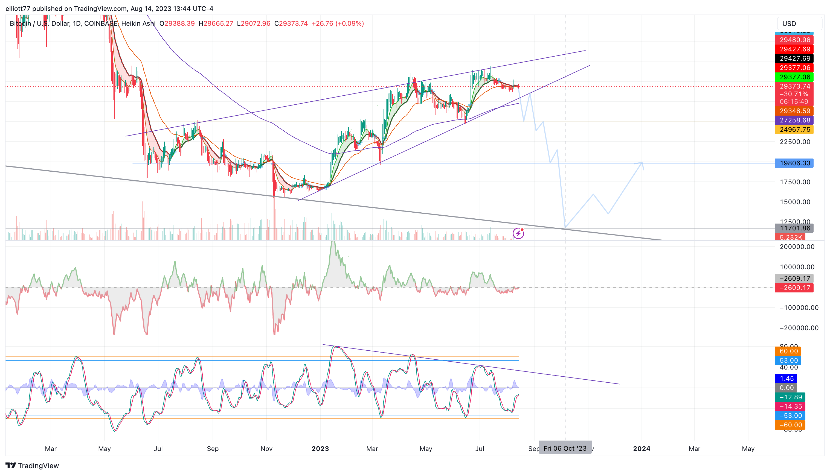Click the red 29377.06 price label
This screenshot has width=830, height=475.
click(794, 68)
